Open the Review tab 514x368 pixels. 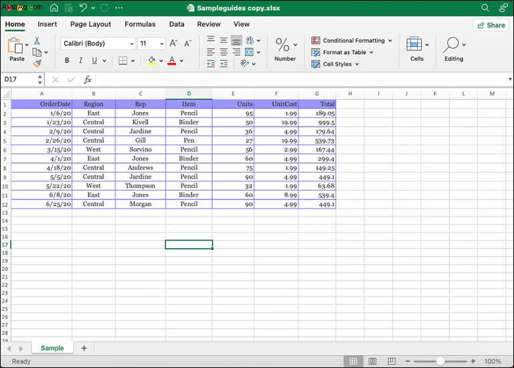(209, 24)
